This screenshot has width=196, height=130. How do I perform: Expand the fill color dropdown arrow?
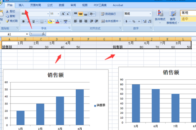(54, 22)
